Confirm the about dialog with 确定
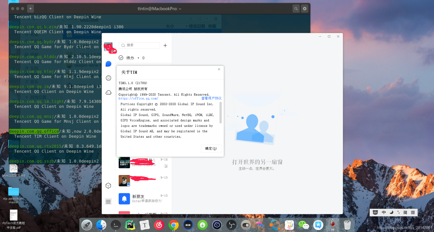 (211, 149)
